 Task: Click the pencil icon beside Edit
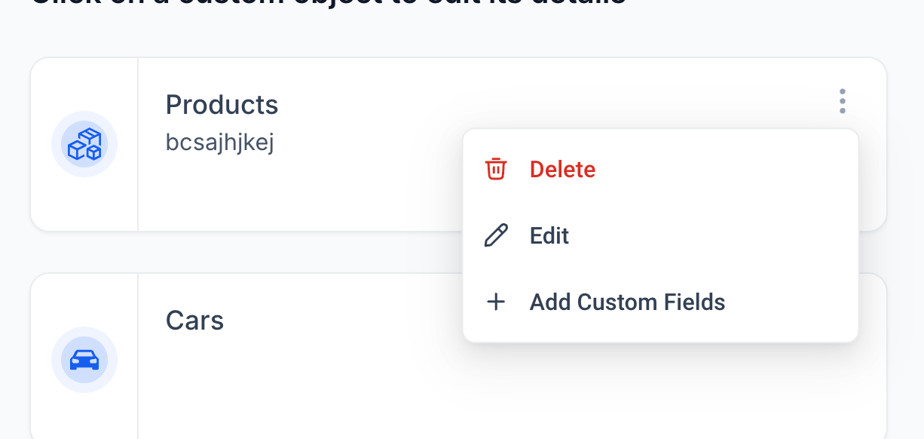coord(495,235)
